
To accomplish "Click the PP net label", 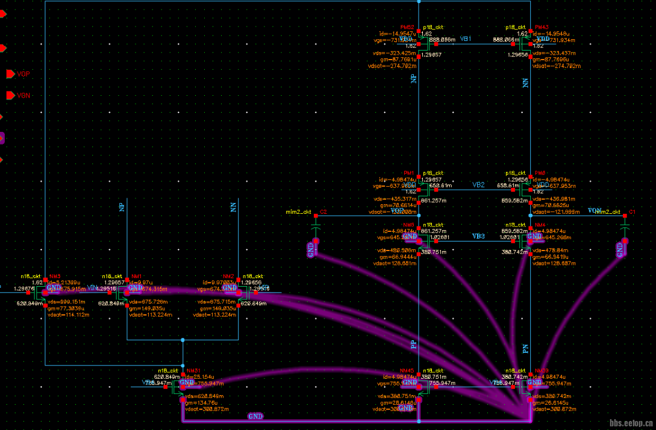I will click(414, 344).
